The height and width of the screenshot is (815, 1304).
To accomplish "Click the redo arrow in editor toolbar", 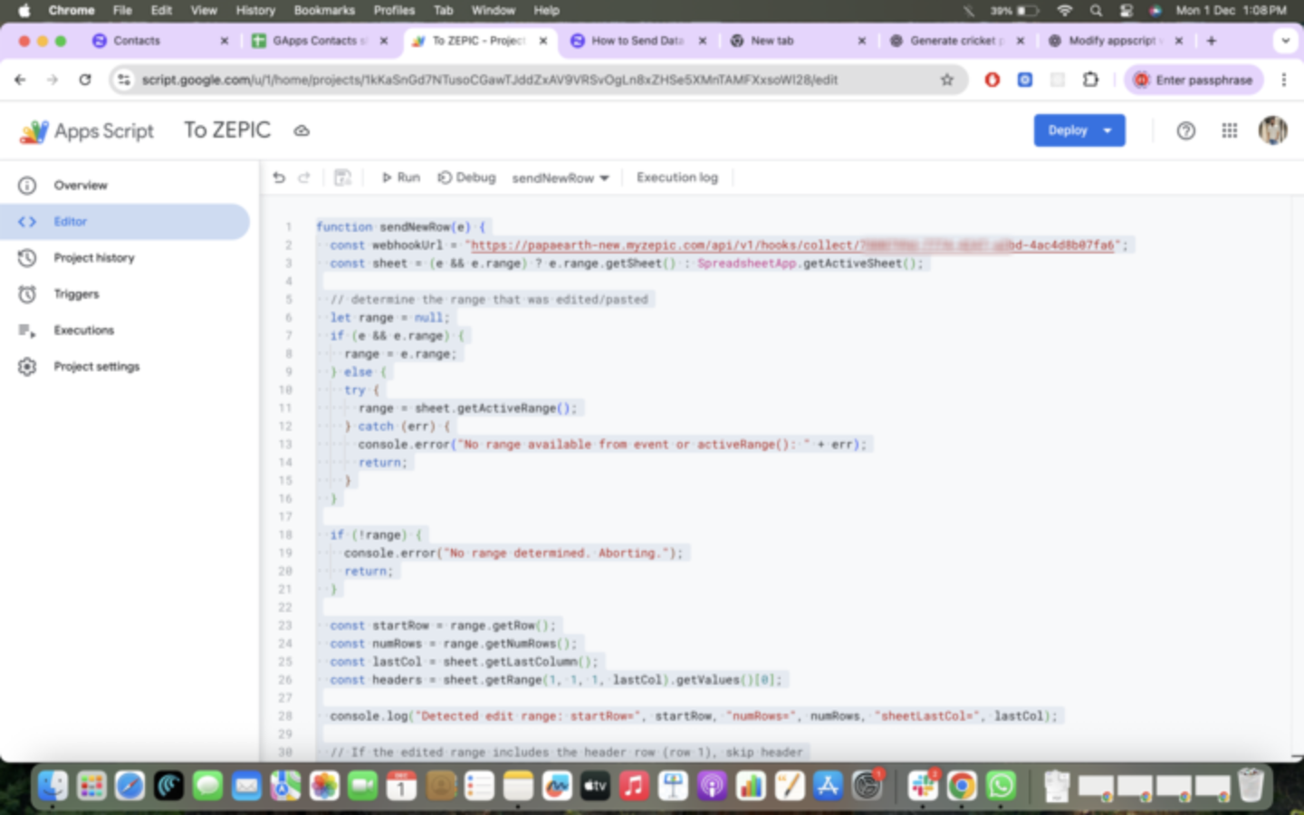I will click(304, 177).
